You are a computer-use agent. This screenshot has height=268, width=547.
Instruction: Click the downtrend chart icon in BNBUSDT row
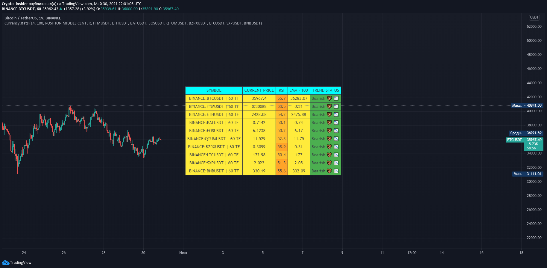(x=336, y=171)
